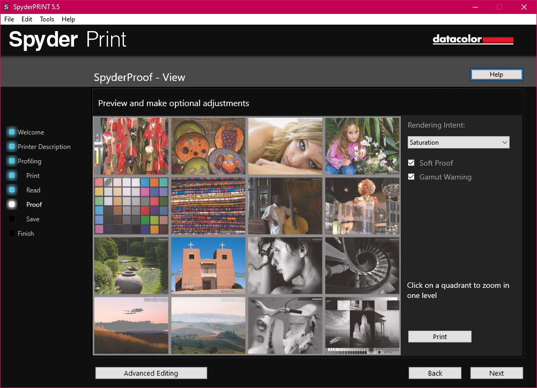Zoom into the adobe church image

point(208,266)
